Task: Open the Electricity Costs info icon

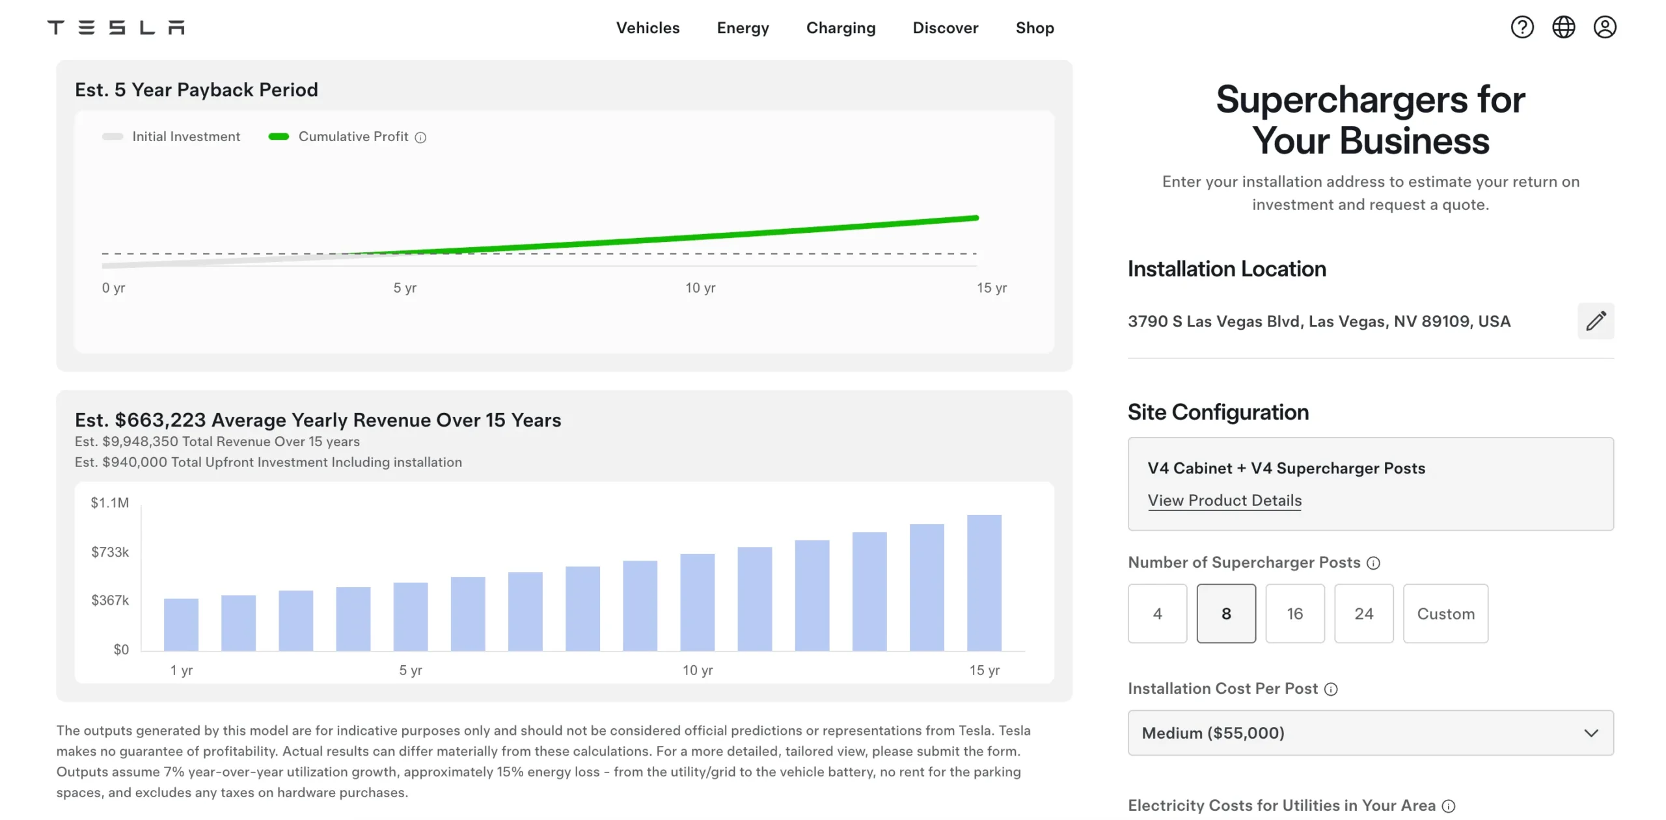Action: [1447, 806]
